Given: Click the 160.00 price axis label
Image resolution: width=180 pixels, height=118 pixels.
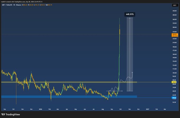Looking at the screenshot, I should 174,54.
